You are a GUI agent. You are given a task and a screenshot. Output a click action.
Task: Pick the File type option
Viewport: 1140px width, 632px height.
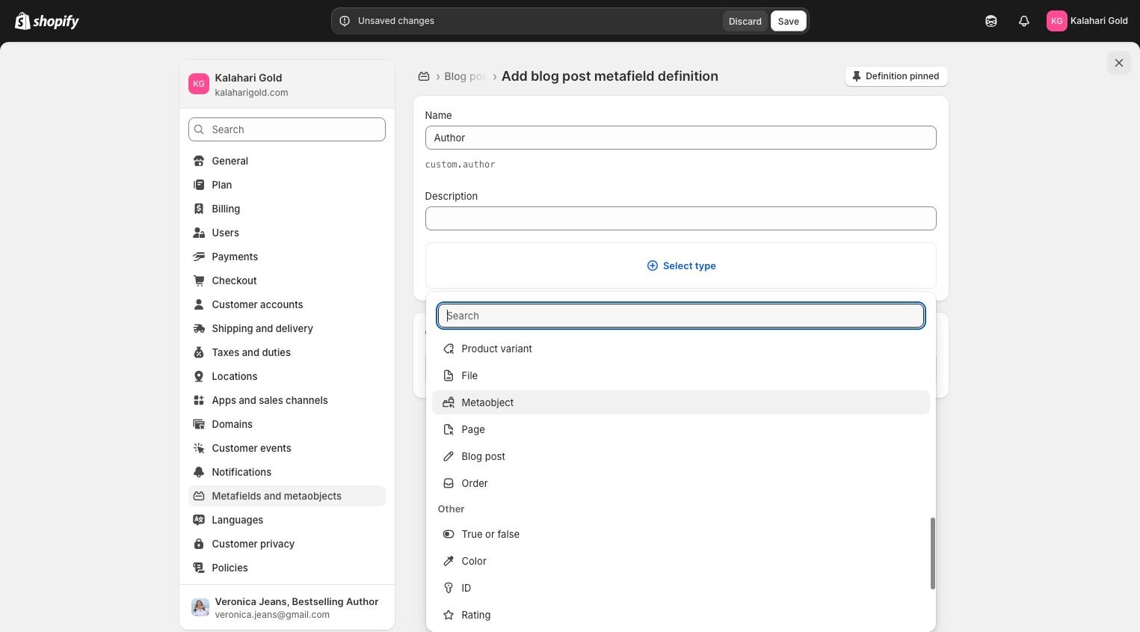click(469, 375)
